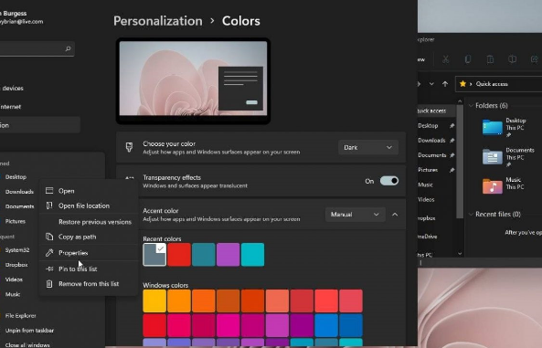This screenshot has height=348, width=542.
Task: Click the Open icon in the context menu
Action: 49,190
